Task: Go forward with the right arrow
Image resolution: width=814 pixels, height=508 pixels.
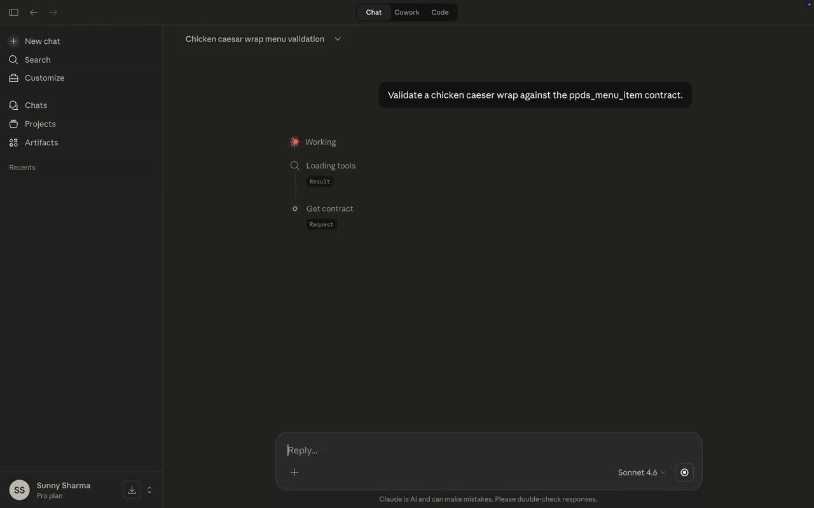Action: tap(53, 12)
